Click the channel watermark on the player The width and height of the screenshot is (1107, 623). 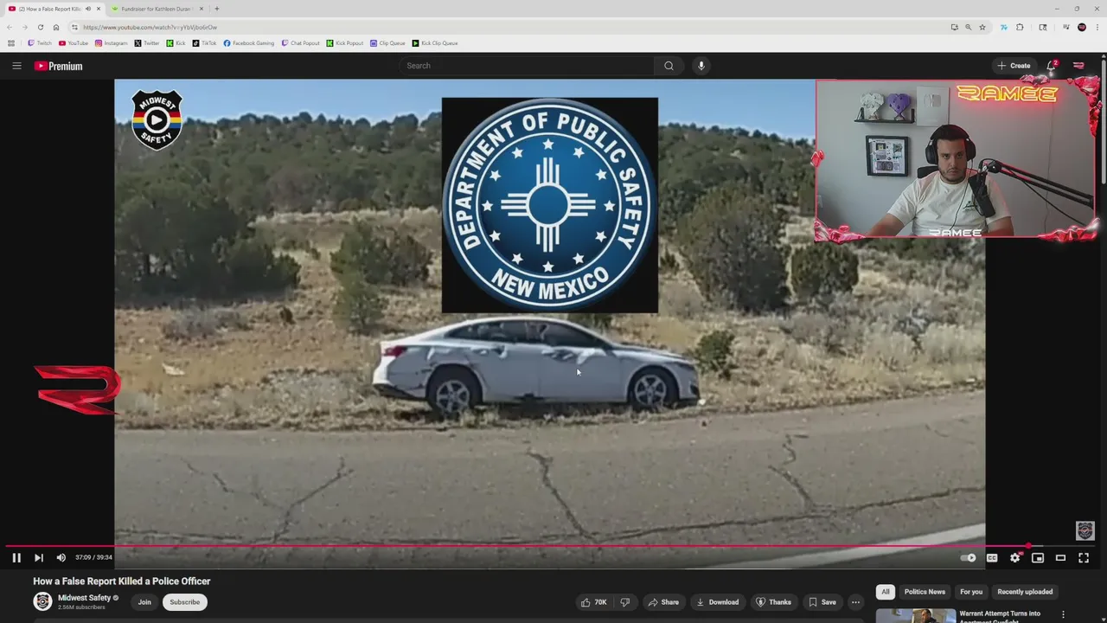(x=1085, y=530)
